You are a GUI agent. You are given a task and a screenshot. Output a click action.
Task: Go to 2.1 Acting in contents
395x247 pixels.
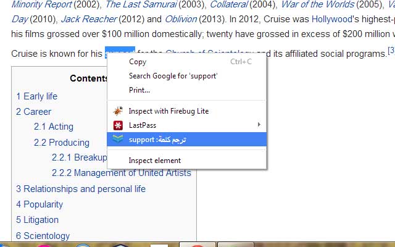click(x=53, y=127)
